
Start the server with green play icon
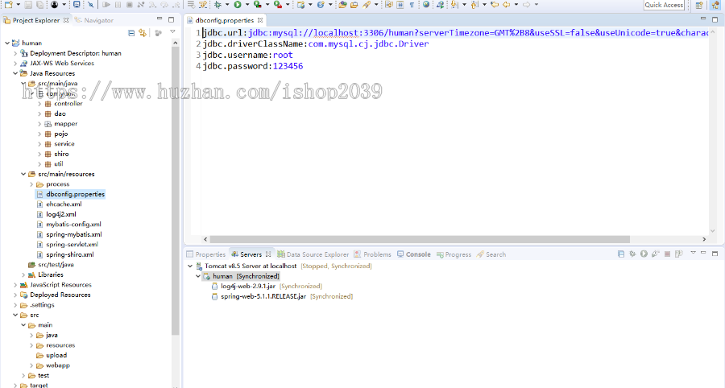(644, 254)
